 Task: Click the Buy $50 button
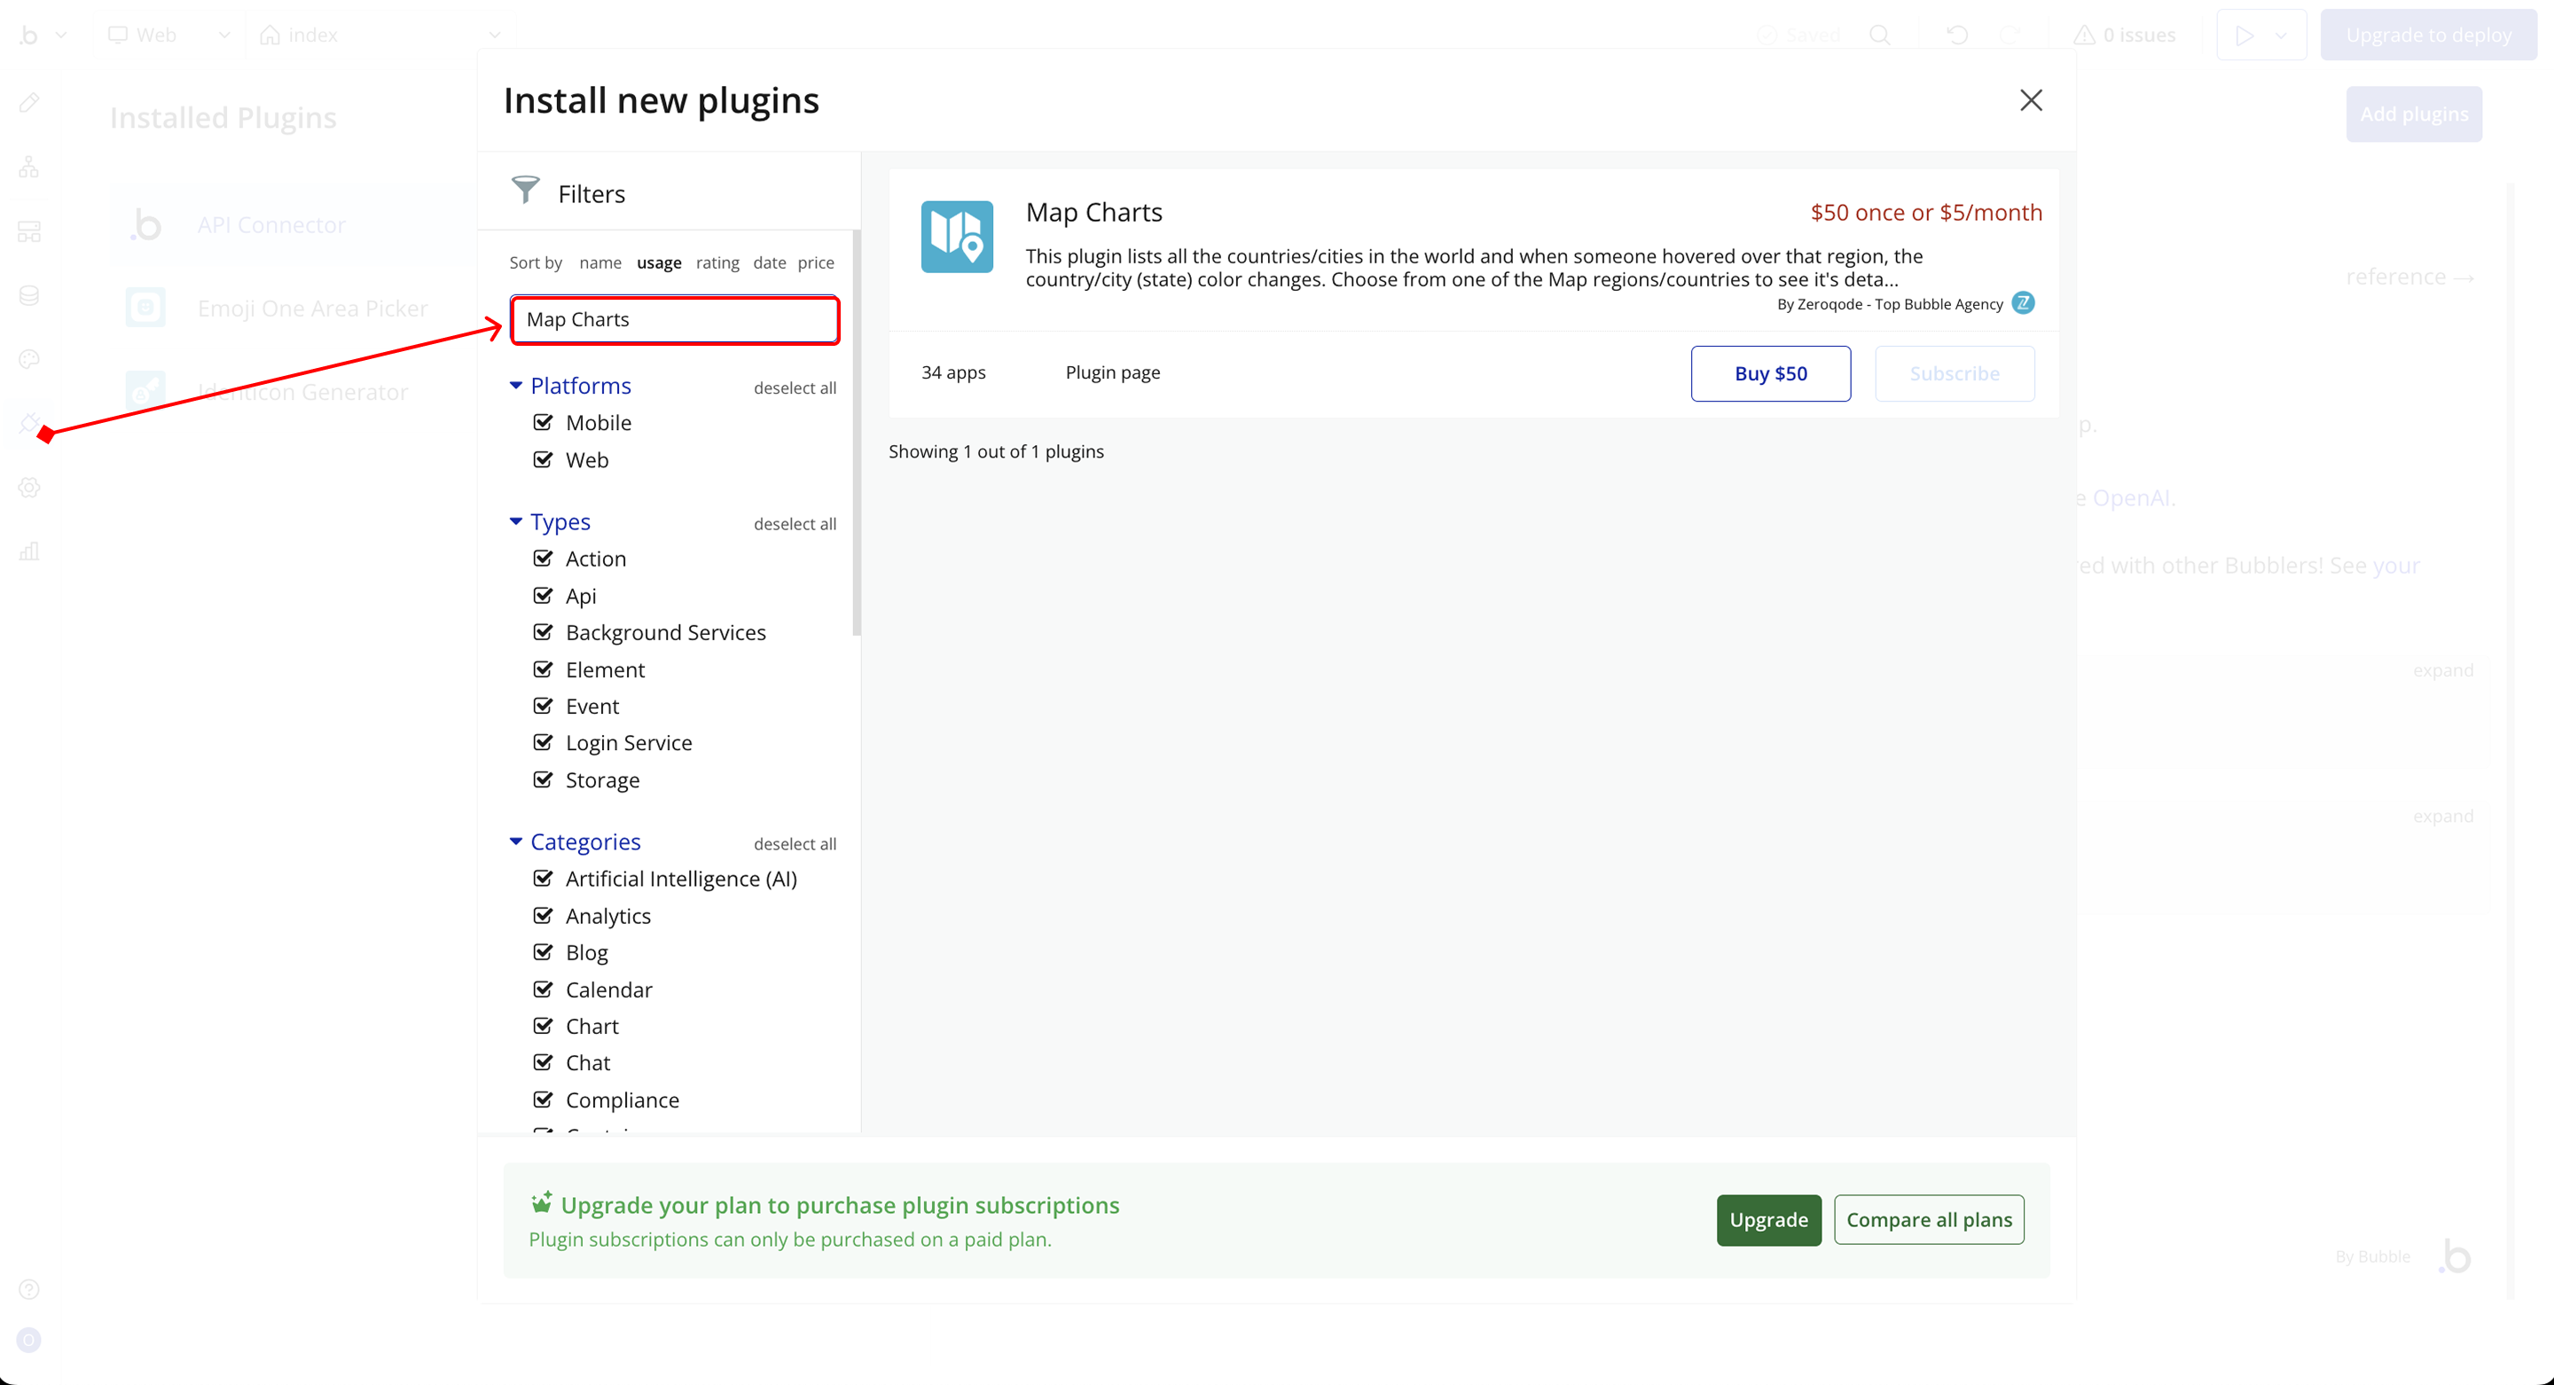point(1770,374)
